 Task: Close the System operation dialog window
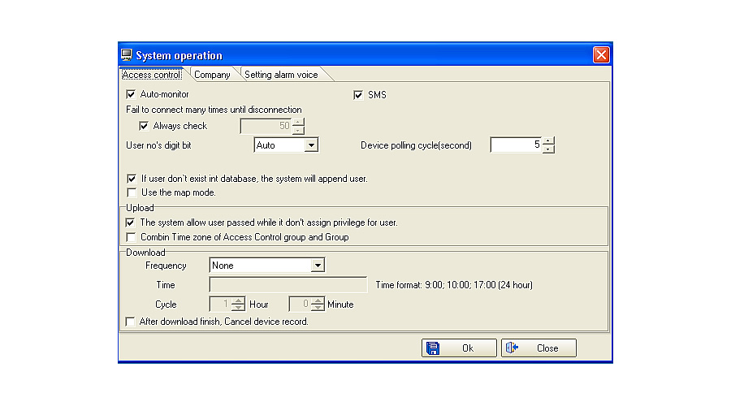tap(601, 55)
